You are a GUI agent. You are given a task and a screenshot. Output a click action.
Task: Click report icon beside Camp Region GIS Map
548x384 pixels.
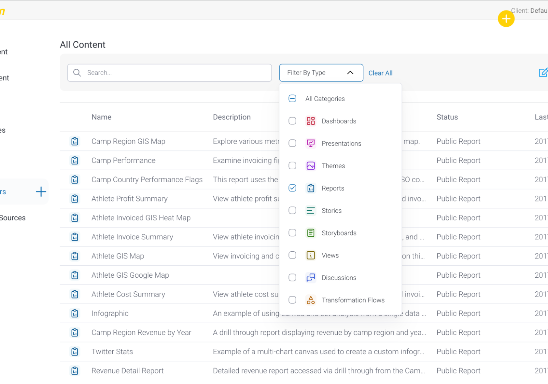pyautogui.click(x=75, y=142)
